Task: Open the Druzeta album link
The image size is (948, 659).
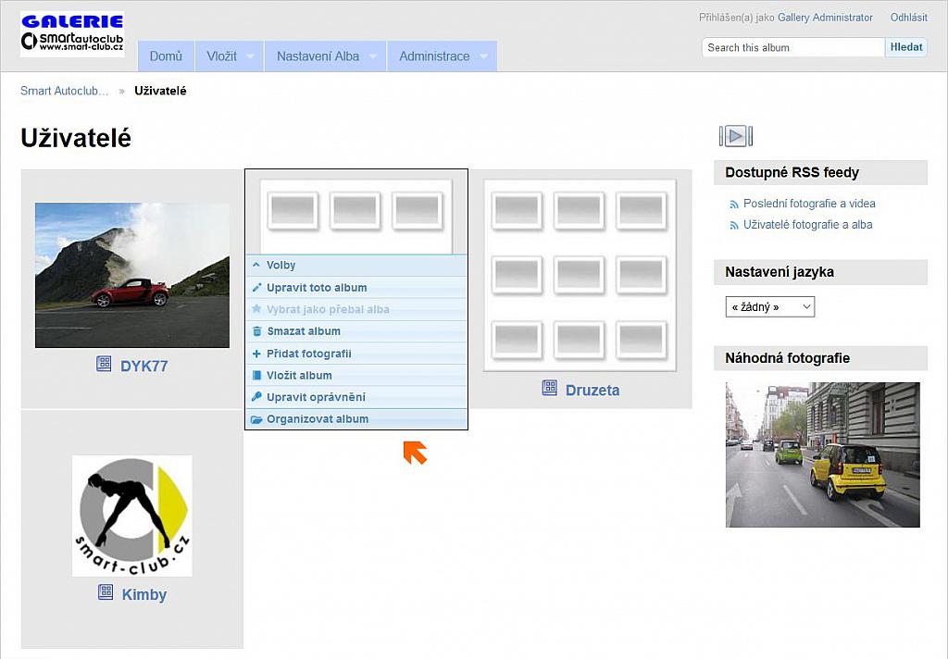Action: click(592, 390)
